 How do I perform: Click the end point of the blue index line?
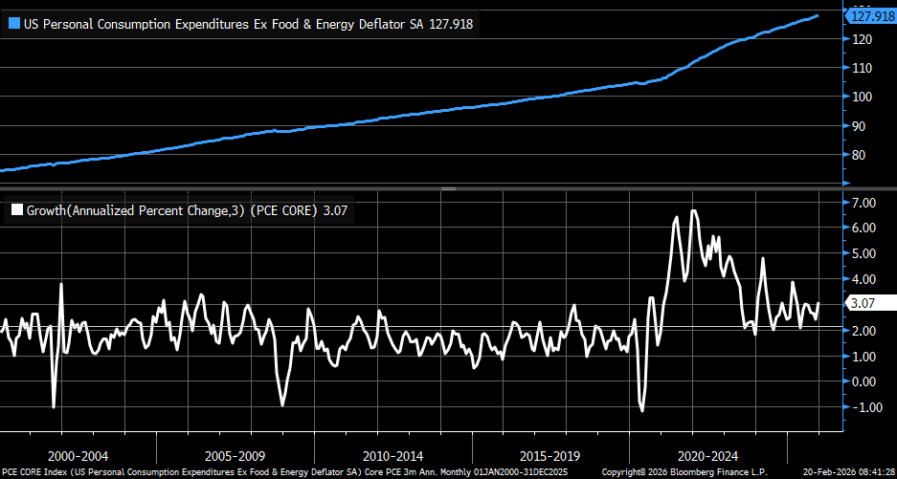[817, 15]
